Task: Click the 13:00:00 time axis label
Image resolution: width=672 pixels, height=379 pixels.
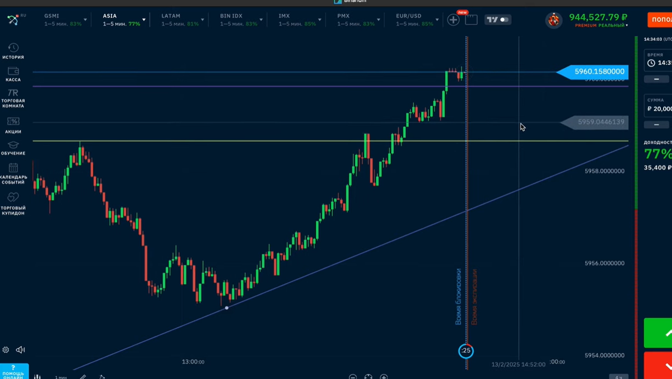Action: [x=193, y=362]
